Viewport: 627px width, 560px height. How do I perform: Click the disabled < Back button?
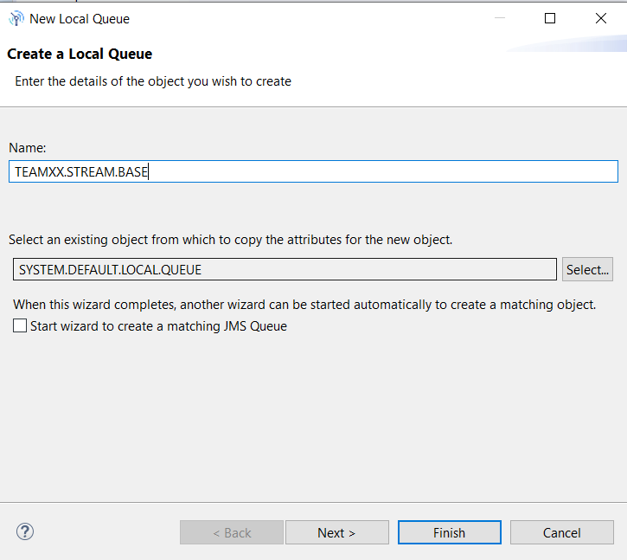232,532
